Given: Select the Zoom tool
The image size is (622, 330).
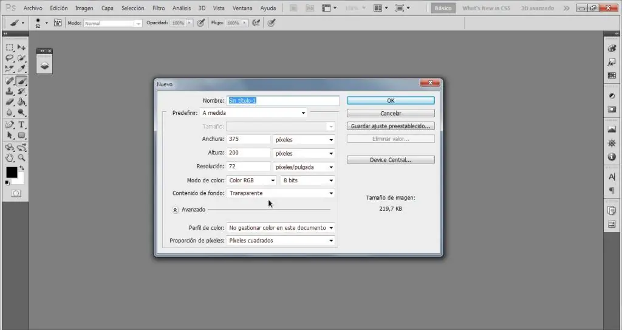Looking at the screenshot, I should 21,157.
